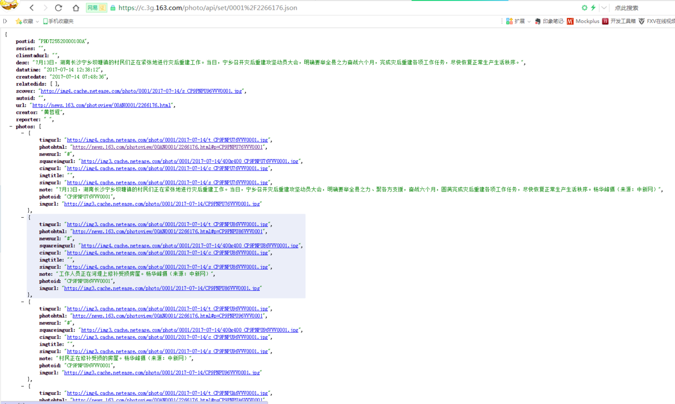Click the note text 工作人员正在河堤上修补受损房屋

pos(135,274)
